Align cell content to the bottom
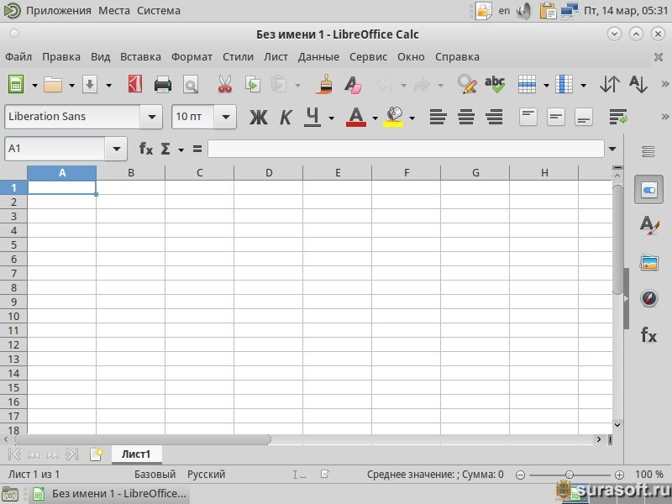 pos(584,117)
